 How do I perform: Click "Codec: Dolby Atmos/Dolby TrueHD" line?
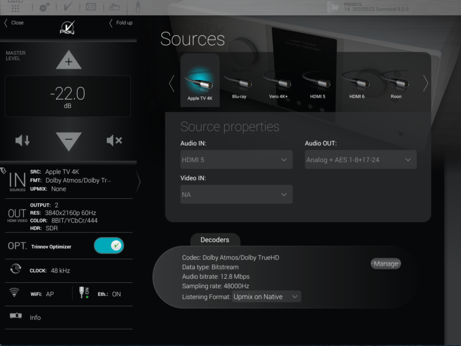pyautogui.click(x=231, y=258)
